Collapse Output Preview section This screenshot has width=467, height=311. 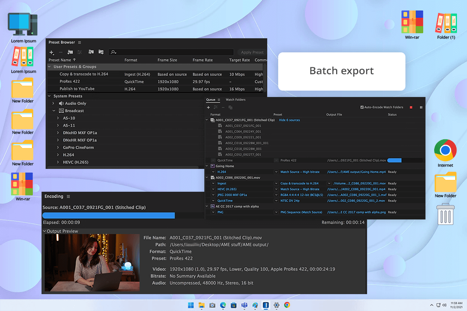(x=44, y=231)
